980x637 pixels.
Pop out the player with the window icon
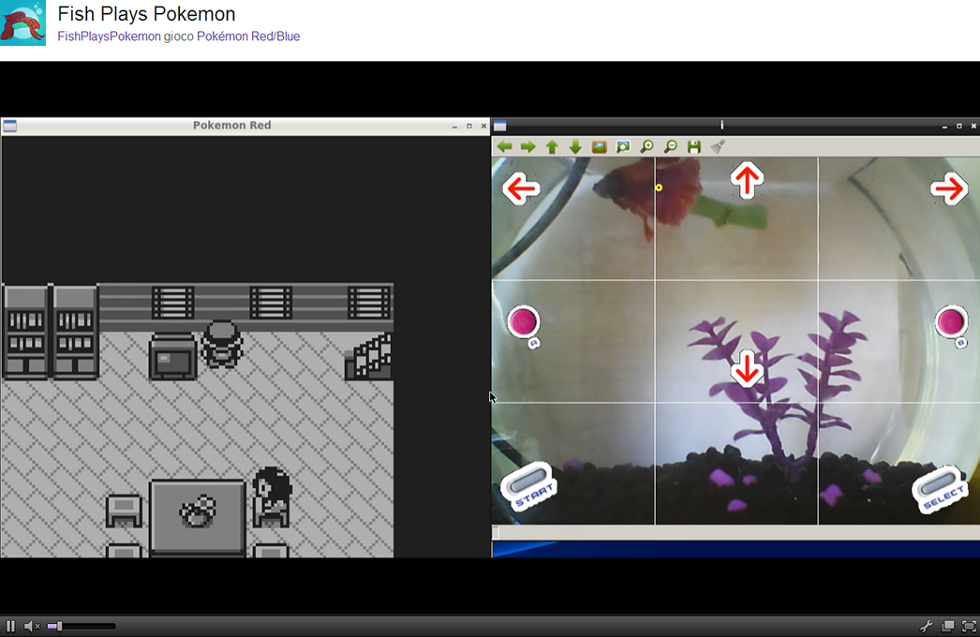(x=947, y=626)
